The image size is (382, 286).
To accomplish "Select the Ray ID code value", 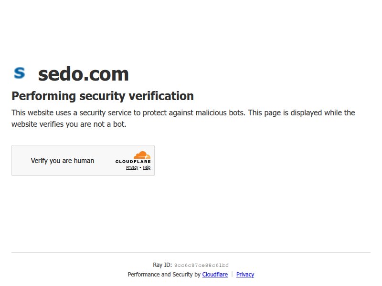I will click(201, 266).
